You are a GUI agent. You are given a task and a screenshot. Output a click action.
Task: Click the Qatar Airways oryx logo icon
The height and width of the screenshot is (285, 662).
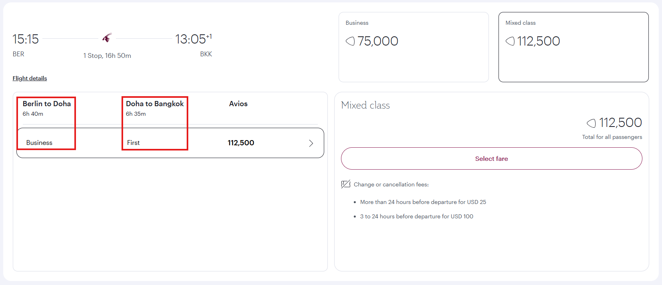point(107,38)
